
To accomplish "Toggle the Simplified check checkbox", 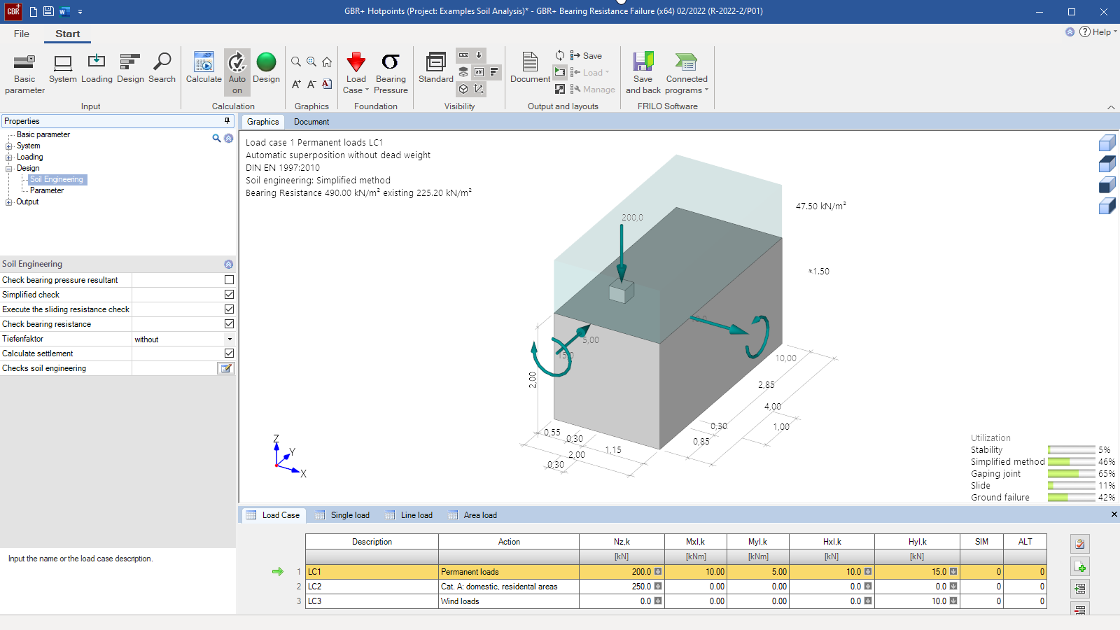I will click(229, 295).
